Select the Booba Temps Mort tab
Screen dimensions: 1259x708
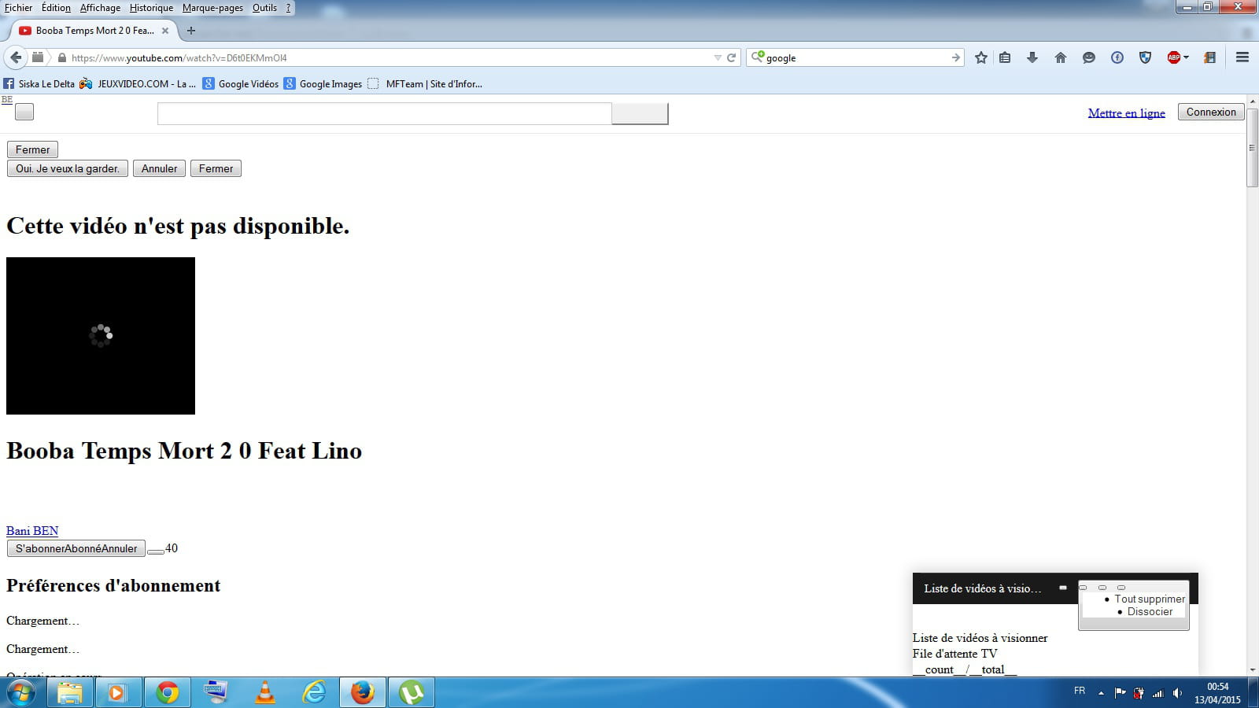click(94, 31)
